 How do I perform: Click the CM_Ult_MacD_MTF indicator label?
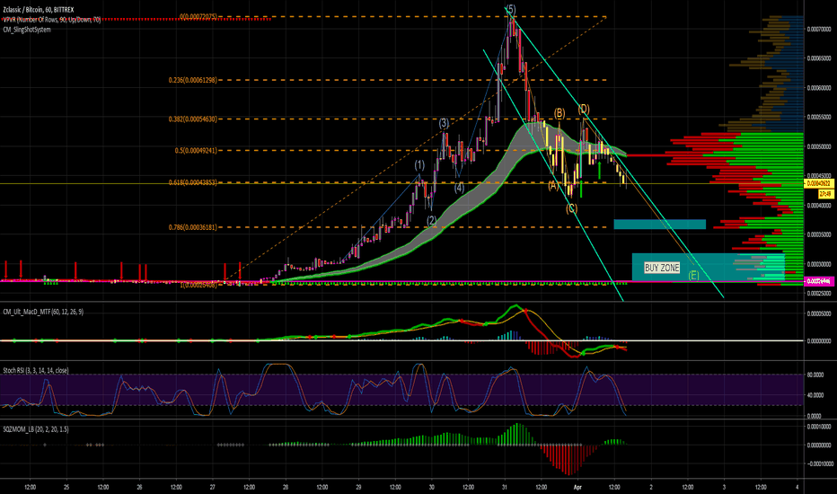(x=43, y=312)
